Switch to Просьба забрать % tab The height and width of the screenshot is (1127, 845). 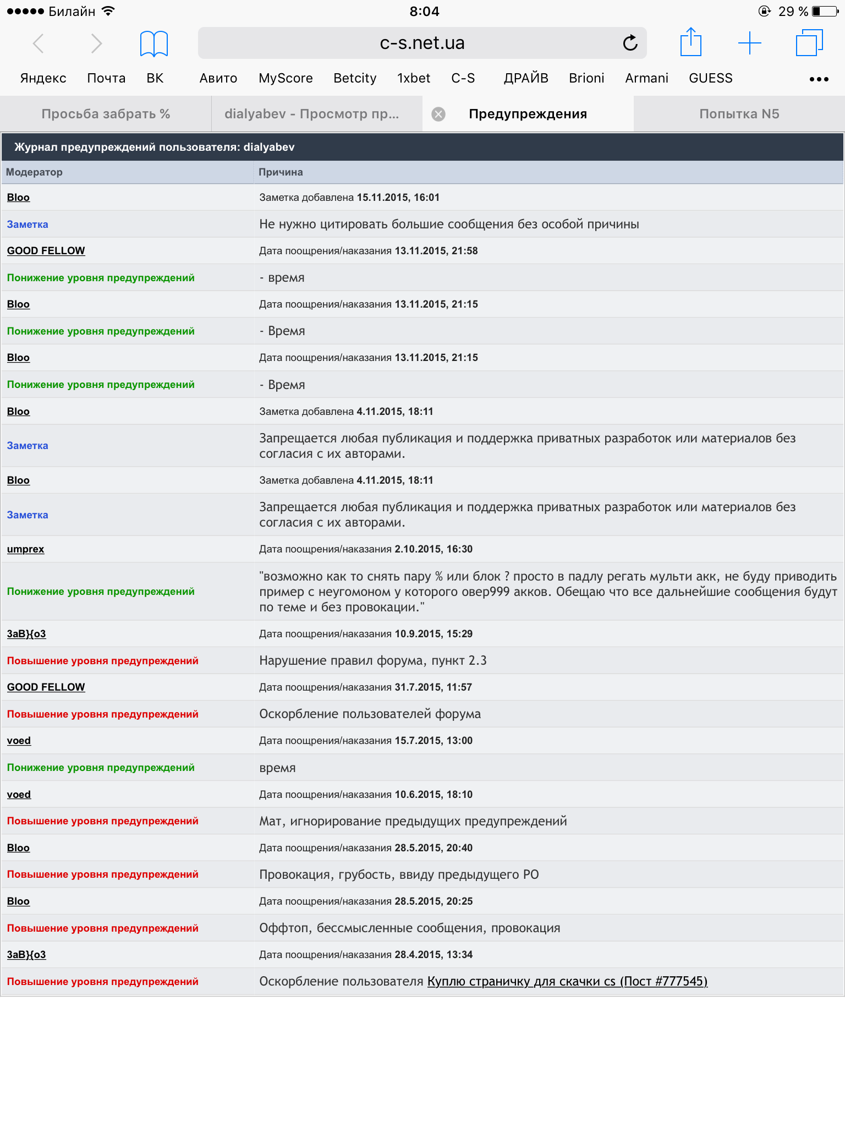(x=106, y=114)
